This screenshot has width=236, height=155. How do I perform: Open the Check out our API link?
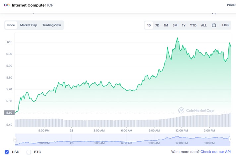pos(215,152)
